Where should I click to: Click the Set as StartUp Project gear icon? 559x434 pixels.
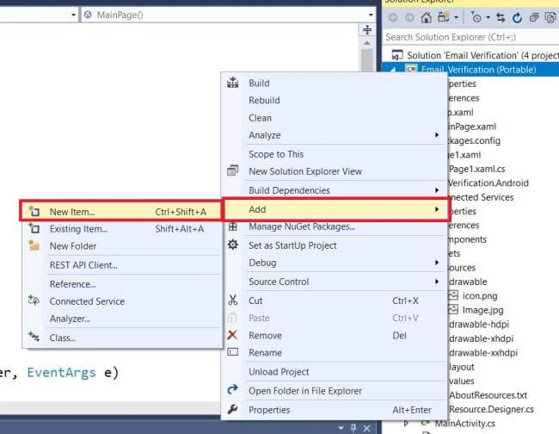233,245
